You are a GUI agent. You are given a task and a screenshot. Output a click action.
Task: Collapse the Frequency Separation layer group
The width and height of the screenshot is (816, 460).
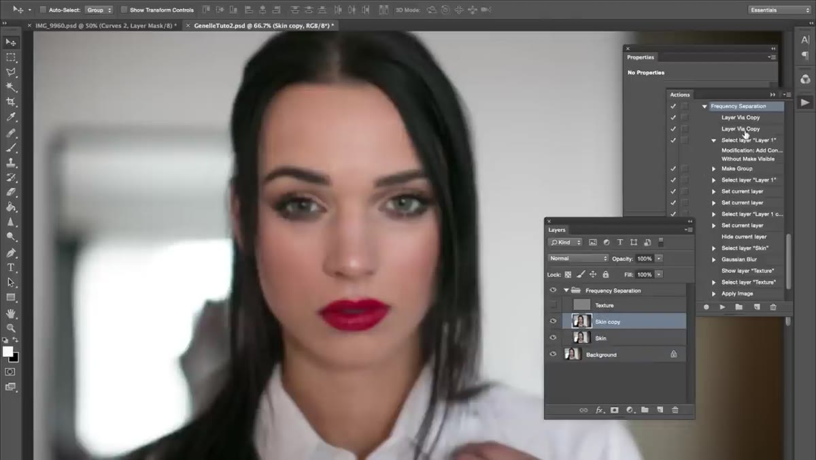tap(566, 291)
